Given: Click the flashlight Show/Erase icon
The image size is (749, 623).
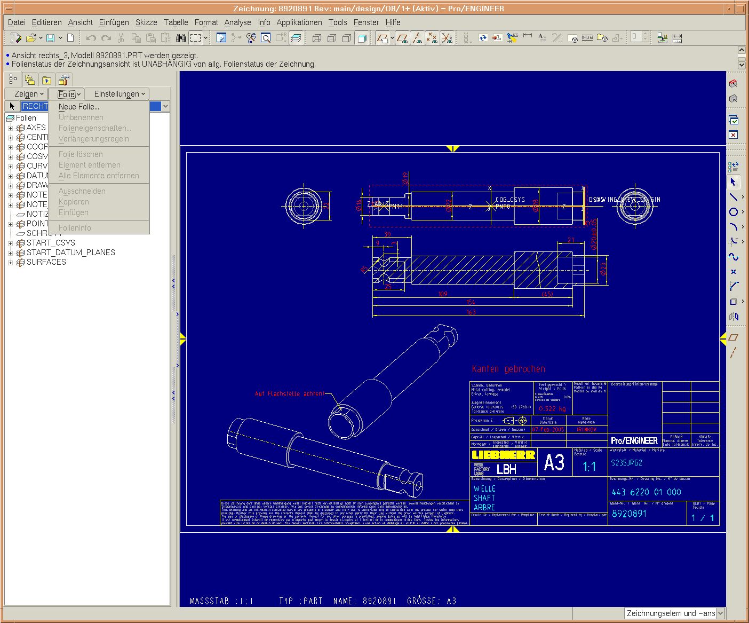Looking at the screenshot, I should [x=512, y=38].
